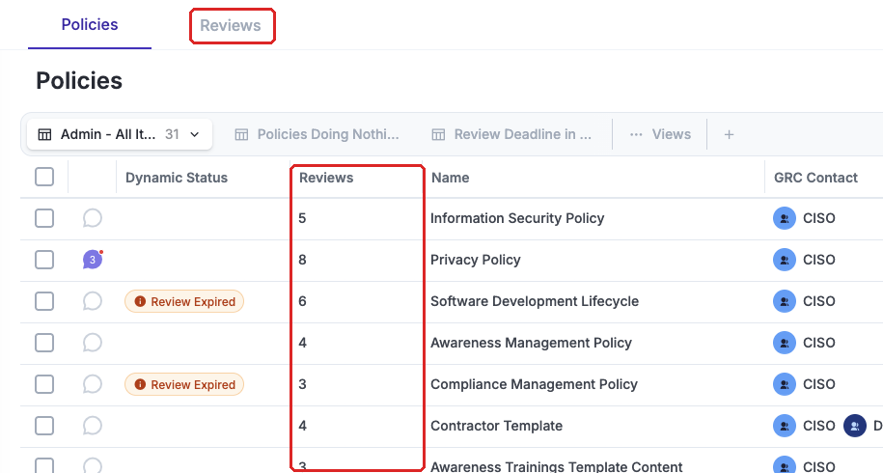Open the 3-comment bubble on Privacy Policy
The width and height of the screenshot is (883, 473).
pyautogui.click(x=93, y=260)
